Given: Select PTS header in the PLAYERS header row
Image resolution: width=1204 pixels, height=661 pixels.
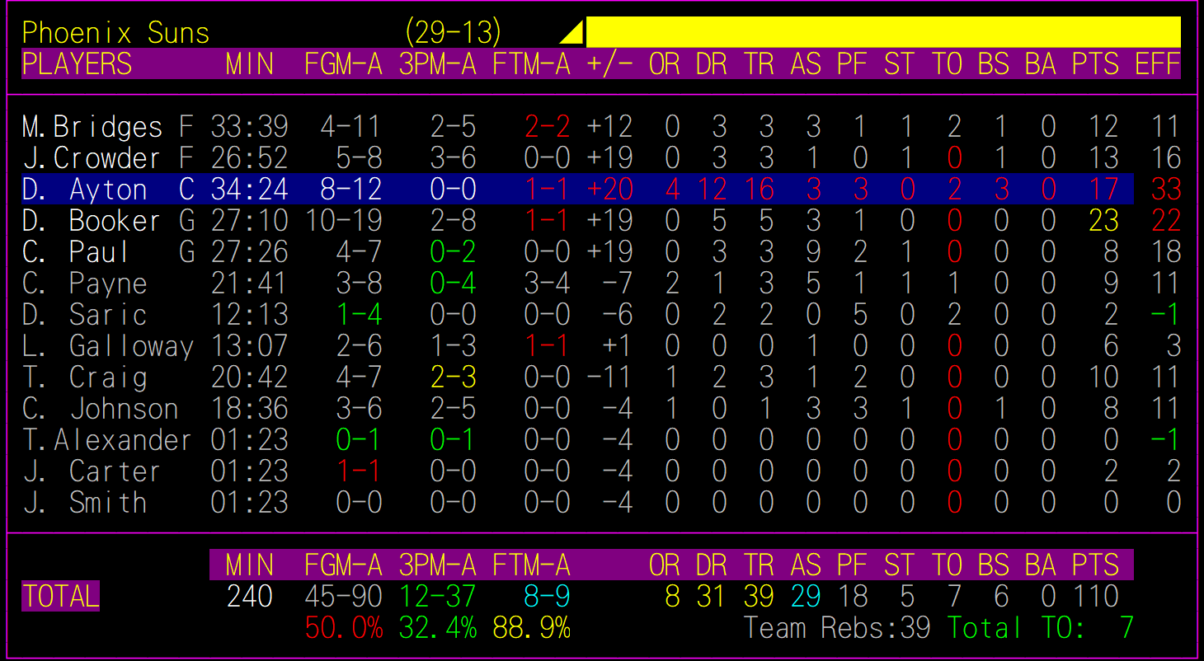Looking at the screenshot, I should click(x=1096, y=64).
